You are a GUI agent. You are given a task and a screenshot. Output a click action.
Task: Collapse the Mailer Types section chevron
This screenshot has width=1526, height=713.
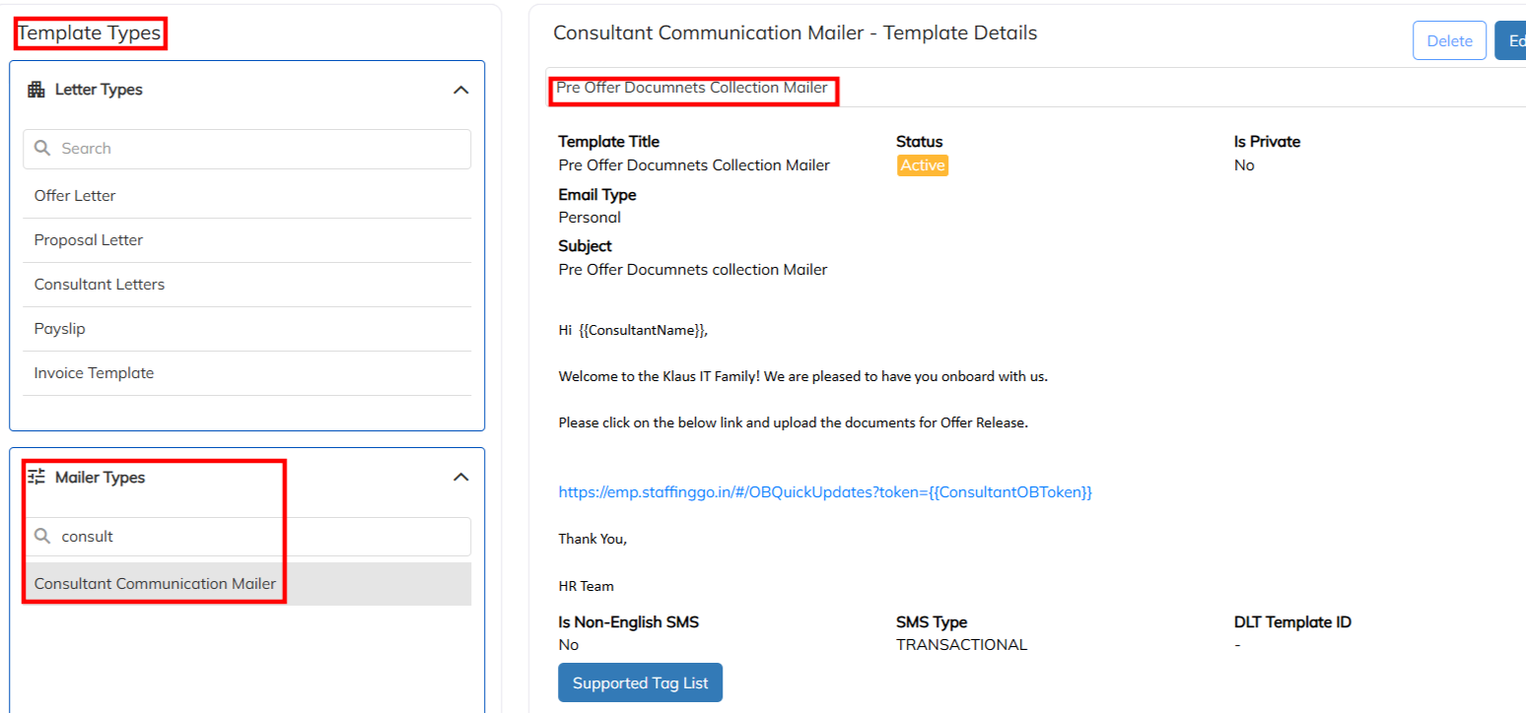pyautogui.click(x=460, y=478)
